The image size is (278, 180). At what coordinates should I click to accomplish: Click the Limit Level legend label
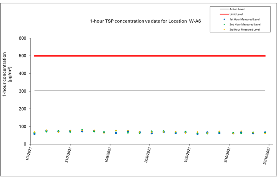(x=236, y=14)
